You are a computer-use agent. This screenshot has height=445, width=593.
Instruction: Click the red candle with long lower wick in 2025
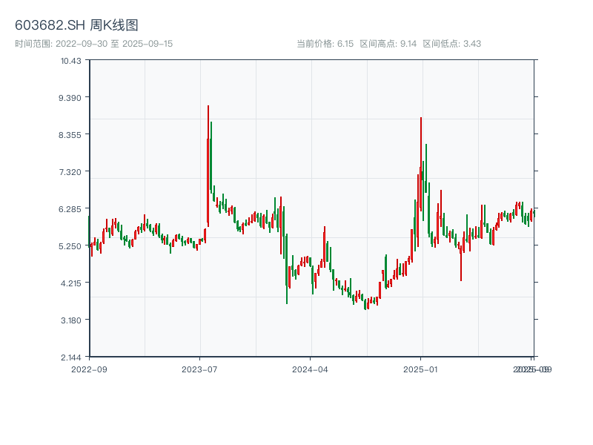(x=461, y=263)
